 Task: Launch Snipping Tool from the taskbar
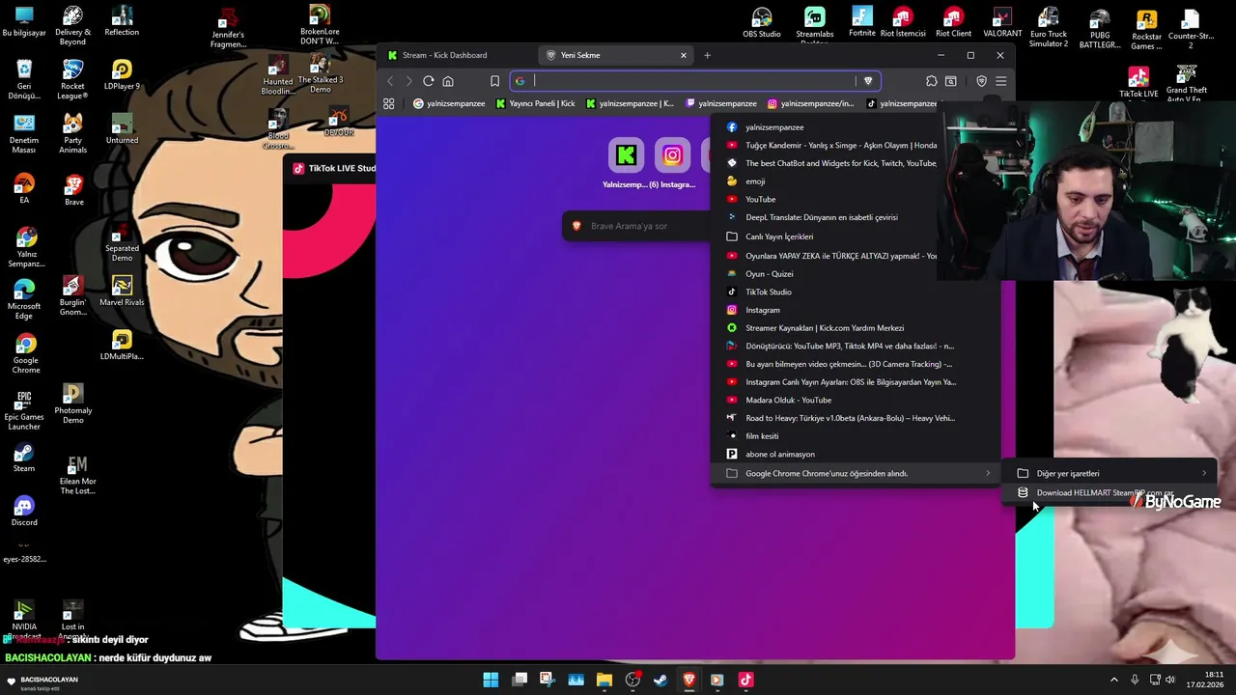548,680
